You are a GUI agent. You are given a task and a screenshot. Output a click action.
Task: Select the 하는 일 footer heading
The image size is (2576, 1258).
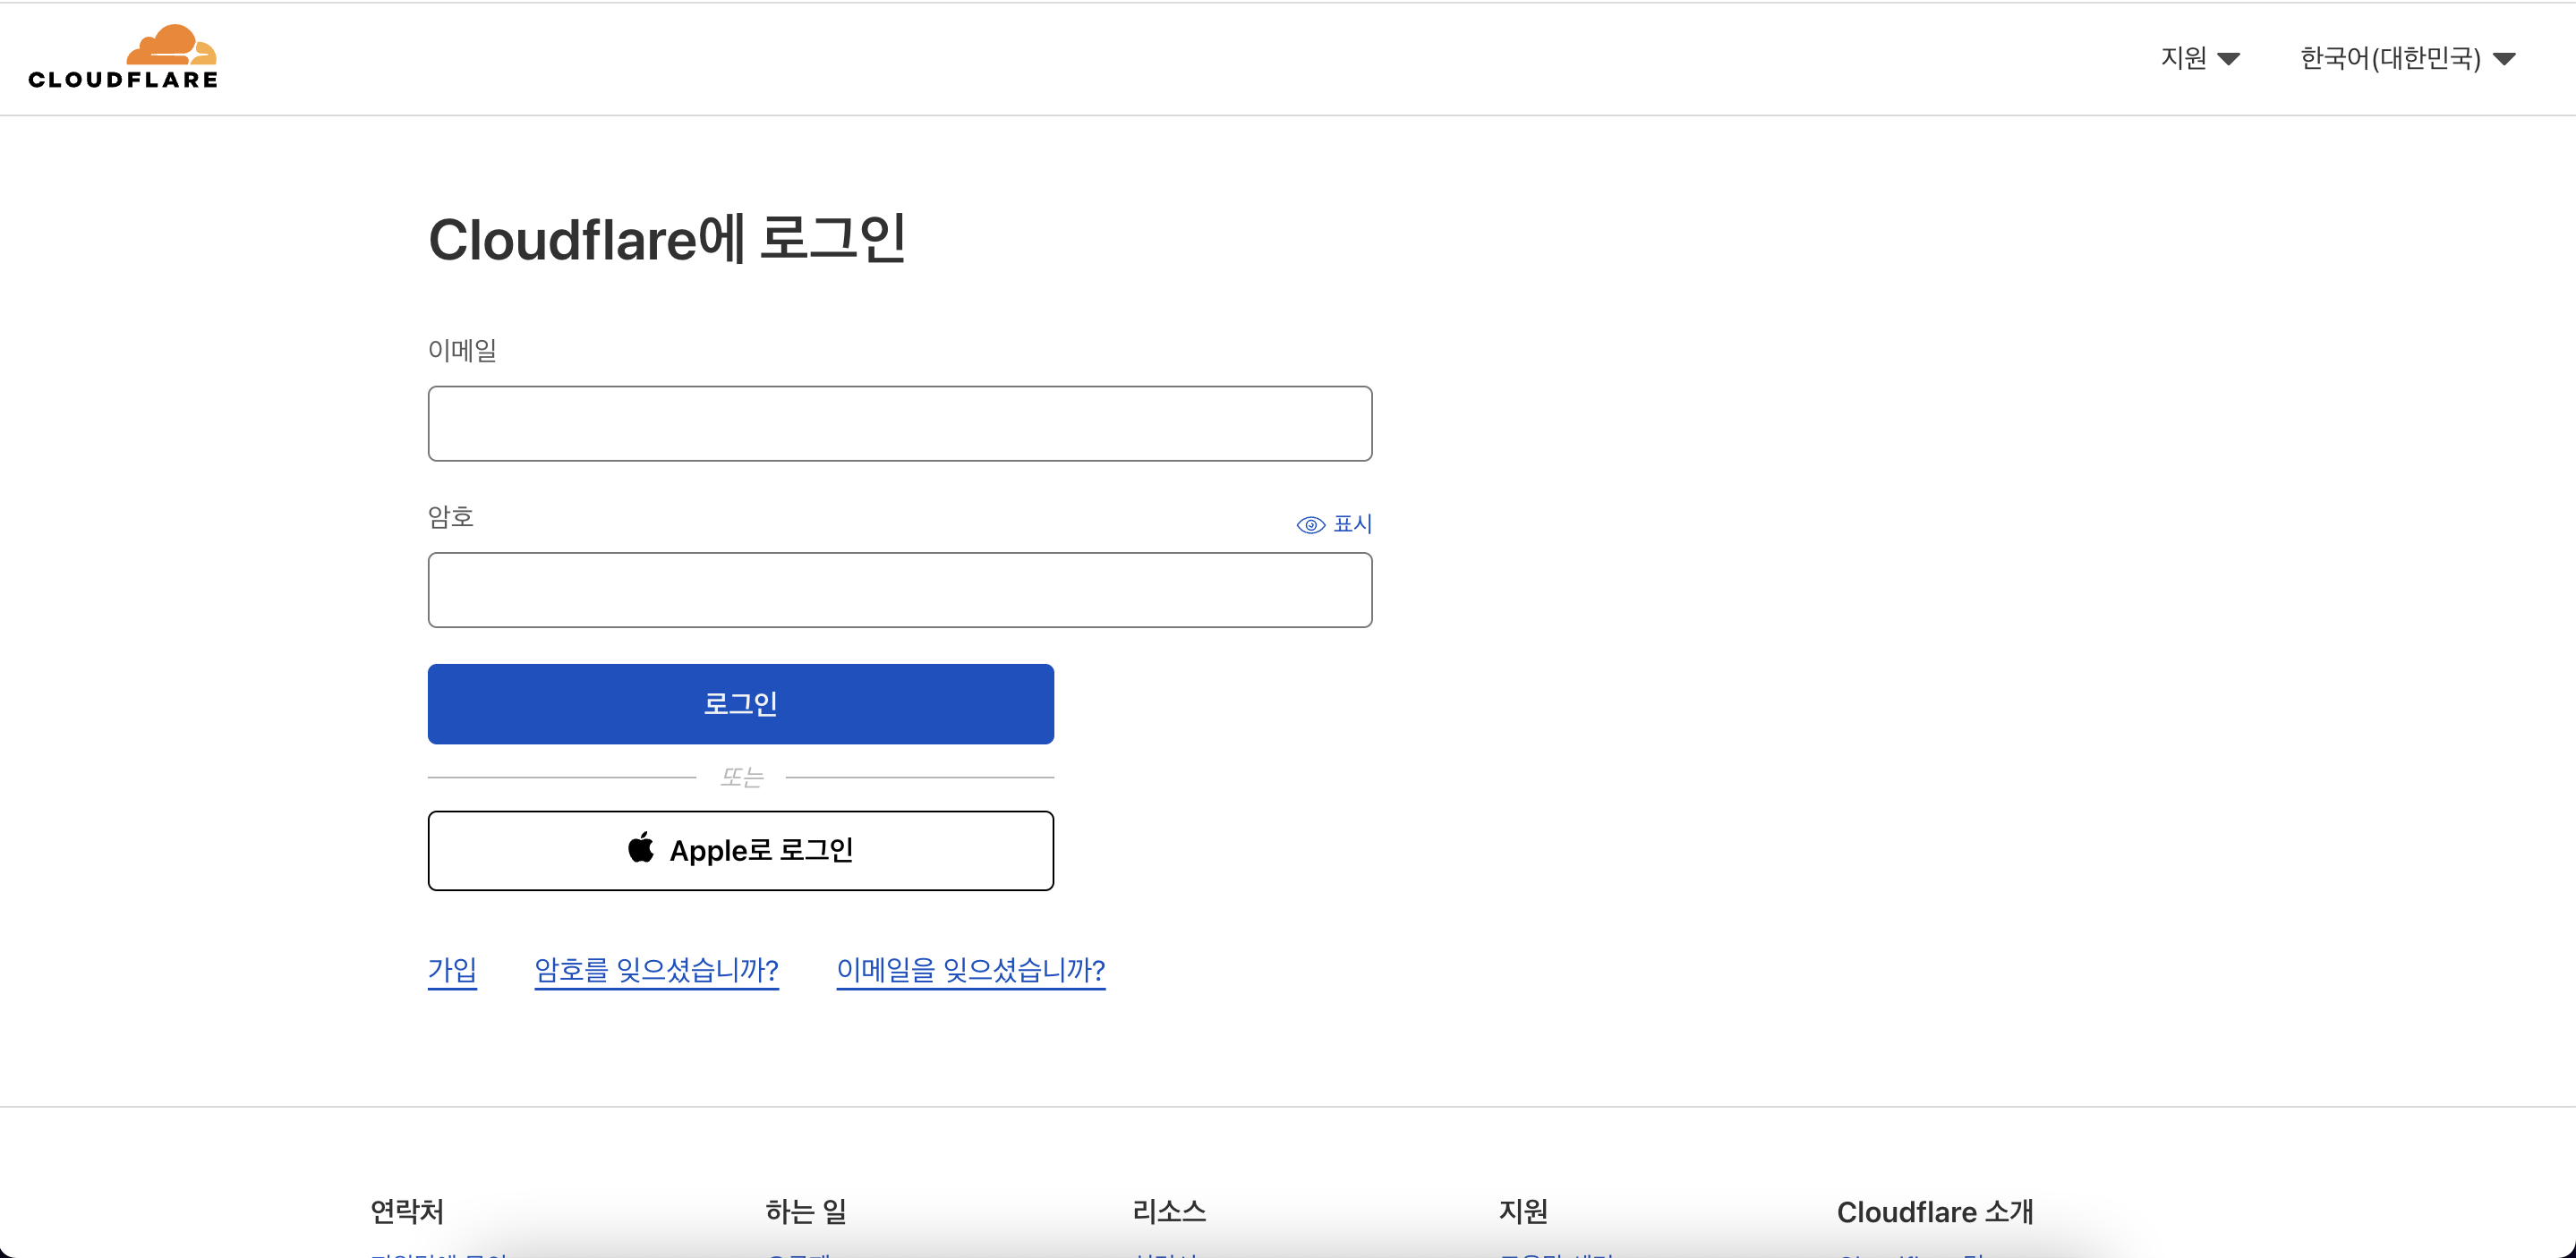point(806,1211)
